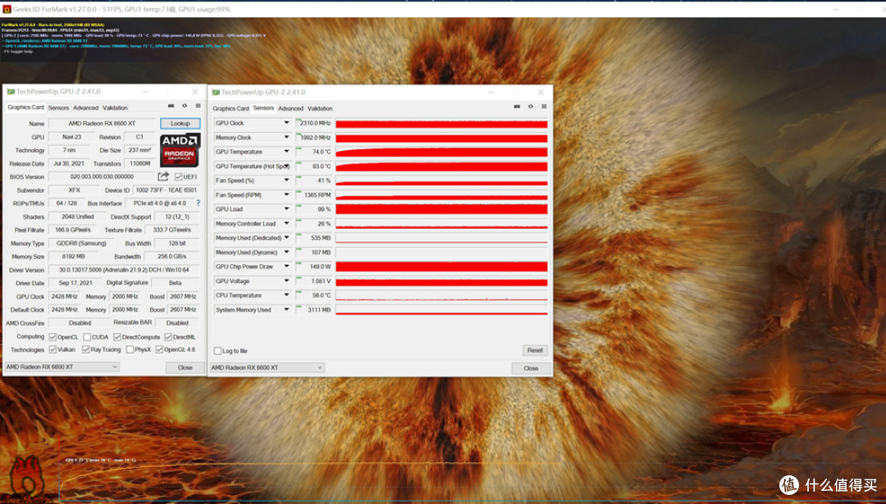
Task: Click the GPU Chip Power Draw graph
Action: click(x=441, y=267)
